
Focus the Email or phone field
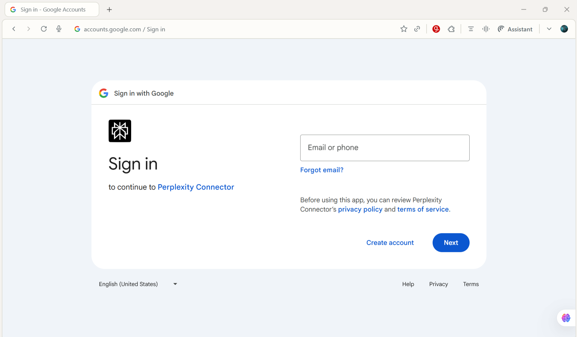(x=384, y=148)
